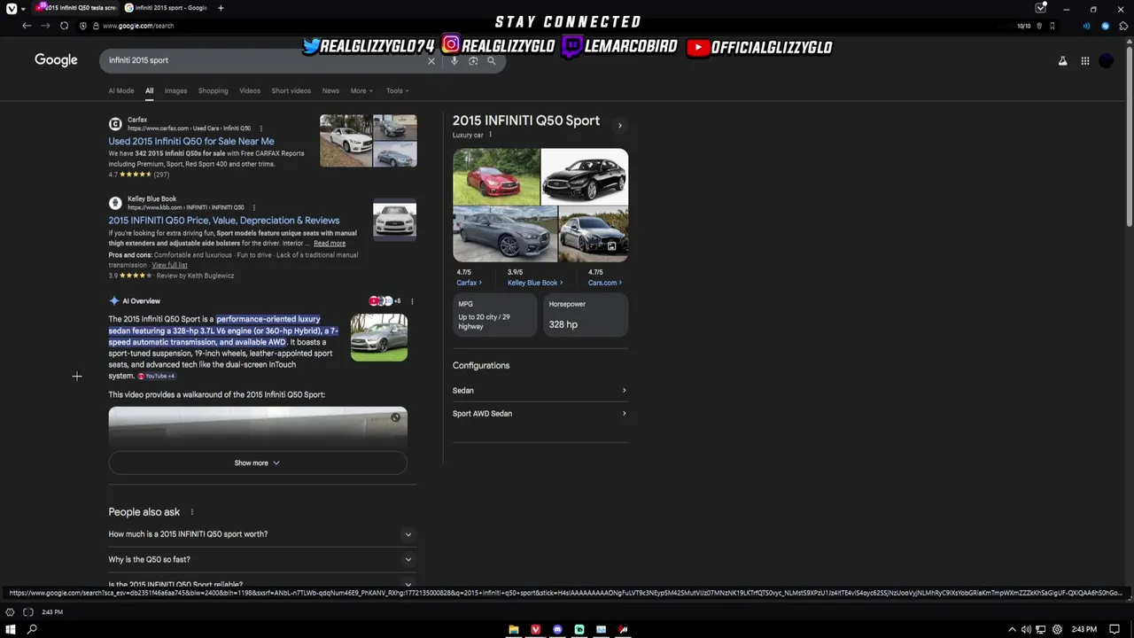
Task: Open the AI Overview sources +5 badge
Action: [x=385, y=301]
